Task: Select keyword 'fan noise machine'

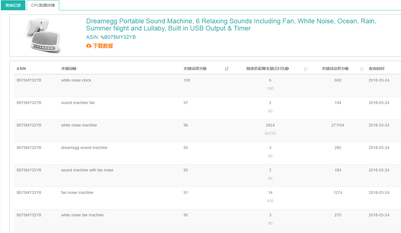Action: [77, 193]
